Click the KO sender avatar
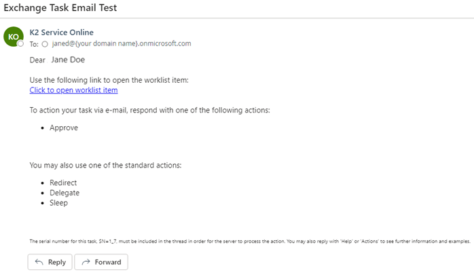Screen dimensions: 474x272 [14, 37]
